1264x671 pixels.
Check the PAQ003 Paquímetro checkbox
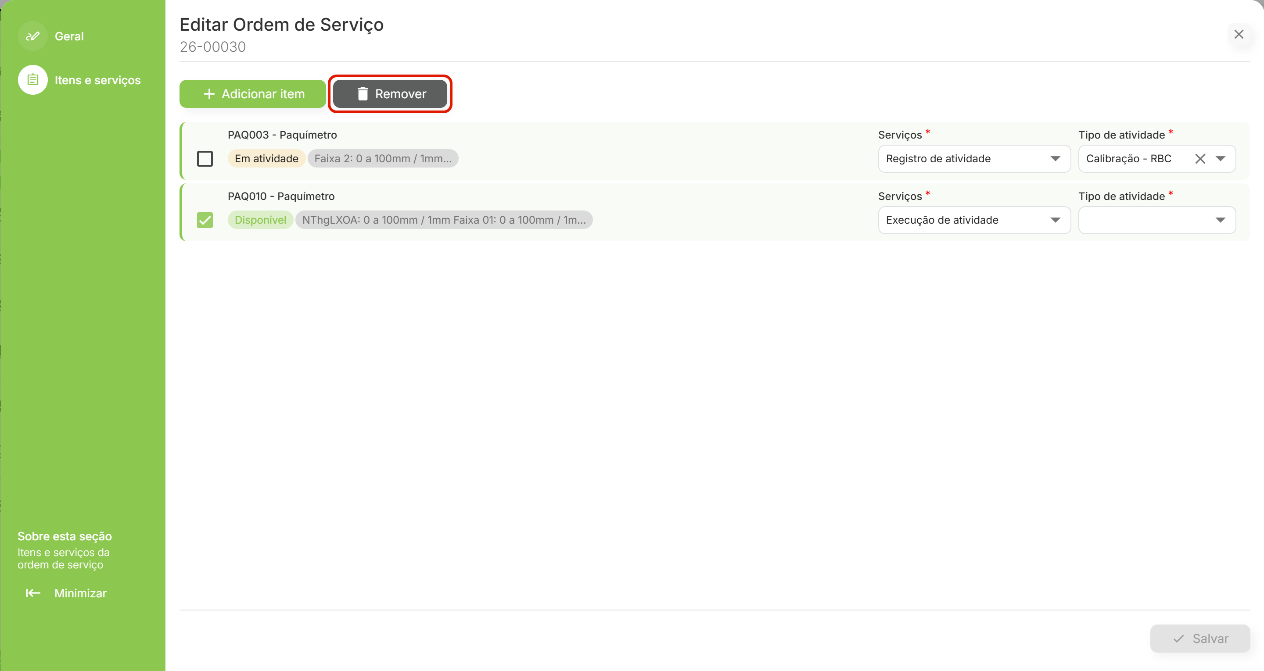pos(205,158)
